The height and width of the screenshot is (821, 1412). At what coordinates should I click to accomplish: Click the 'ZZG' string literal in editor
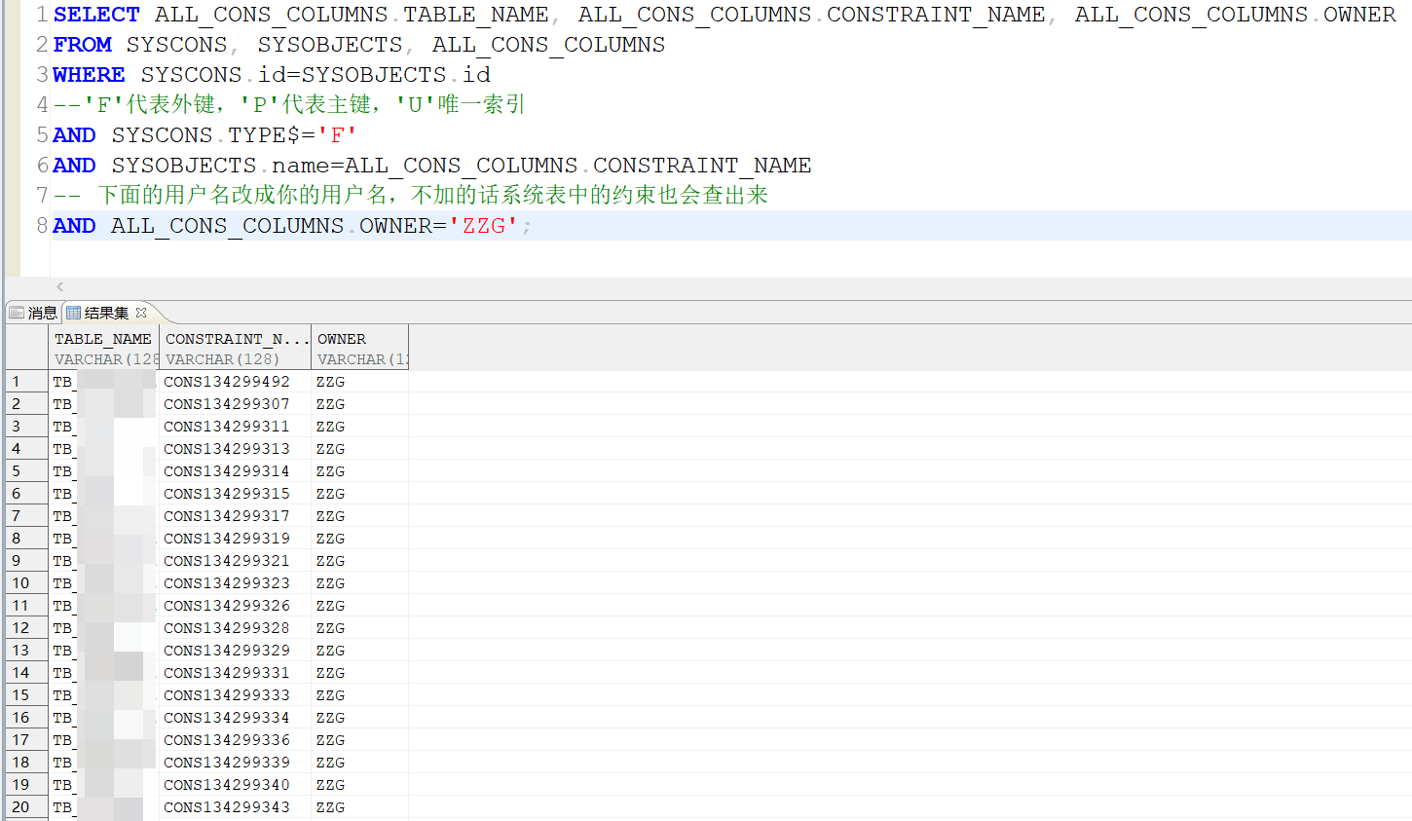coord(482,226)
